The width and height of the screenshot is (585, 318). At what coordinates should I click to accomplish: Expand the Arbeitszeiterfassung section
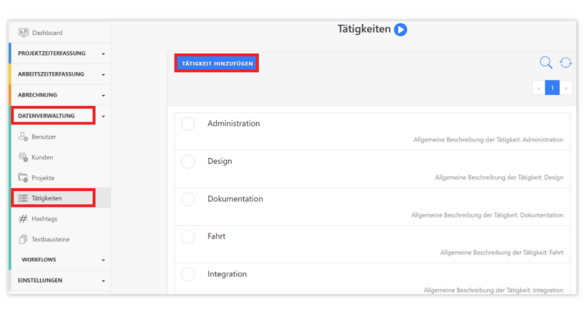coord(60,74)
